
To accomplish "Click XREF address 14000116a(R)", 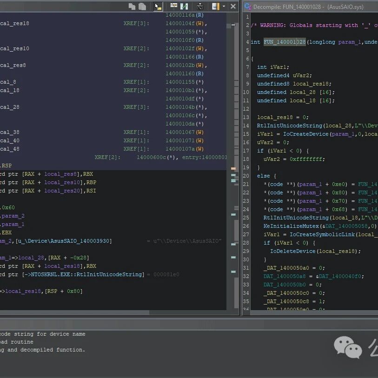I will pyautogui.click(x=185, y=15).
